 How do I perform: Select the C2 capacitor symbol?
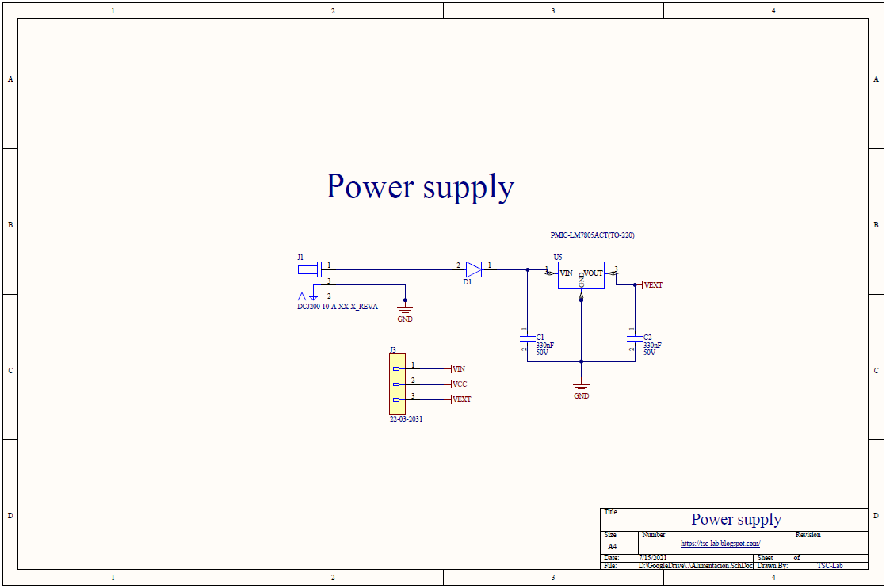pyautogui.click(x=635, y=338)
